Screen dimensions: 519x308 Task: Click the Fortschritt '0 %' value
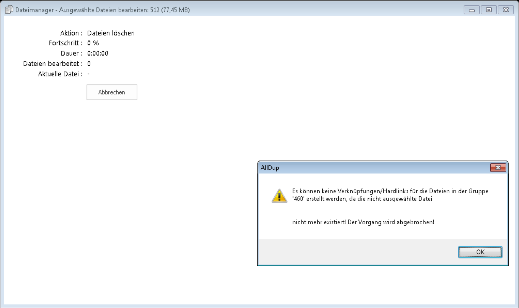coord(93,43)
